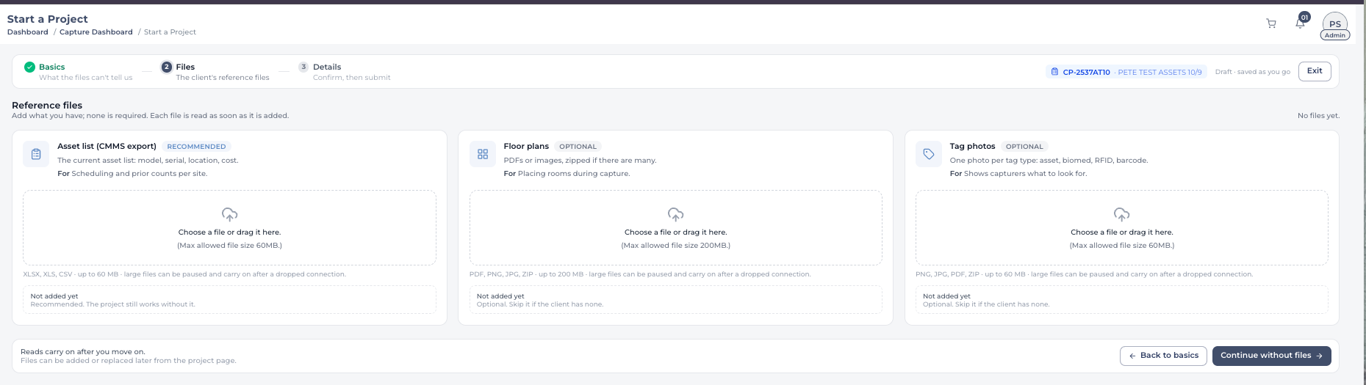Click upload cloud icon in Floor plans dropzone
Image resolution: width=1366 pixels, height=385 pixels.
(676, 215)
